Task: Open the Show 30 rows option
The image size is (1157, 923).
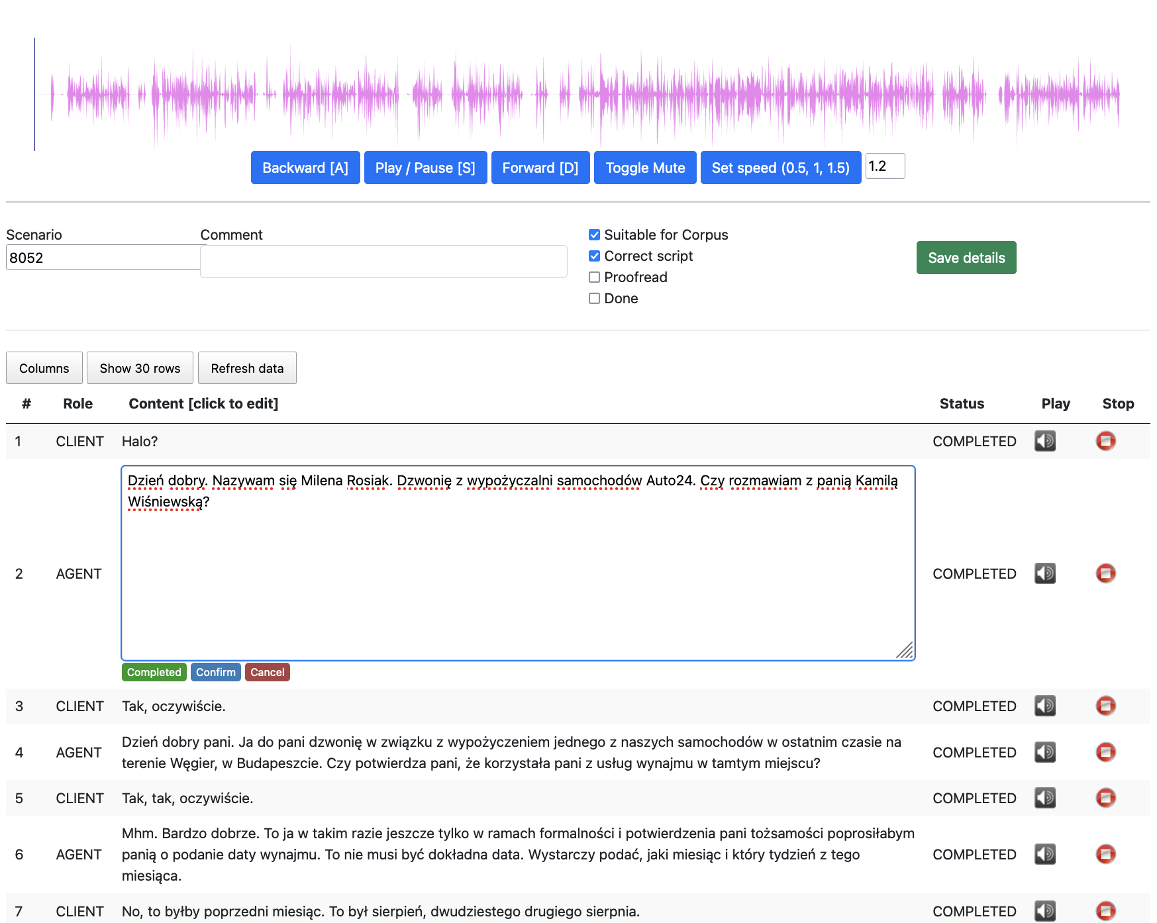Action: click(139, 367)
